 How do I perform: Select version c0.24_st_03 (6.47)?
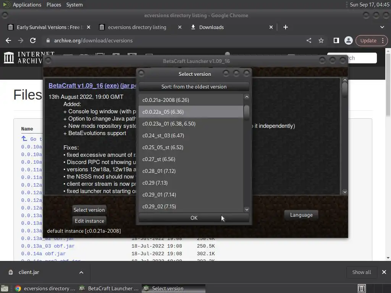[x=191, y=135]
